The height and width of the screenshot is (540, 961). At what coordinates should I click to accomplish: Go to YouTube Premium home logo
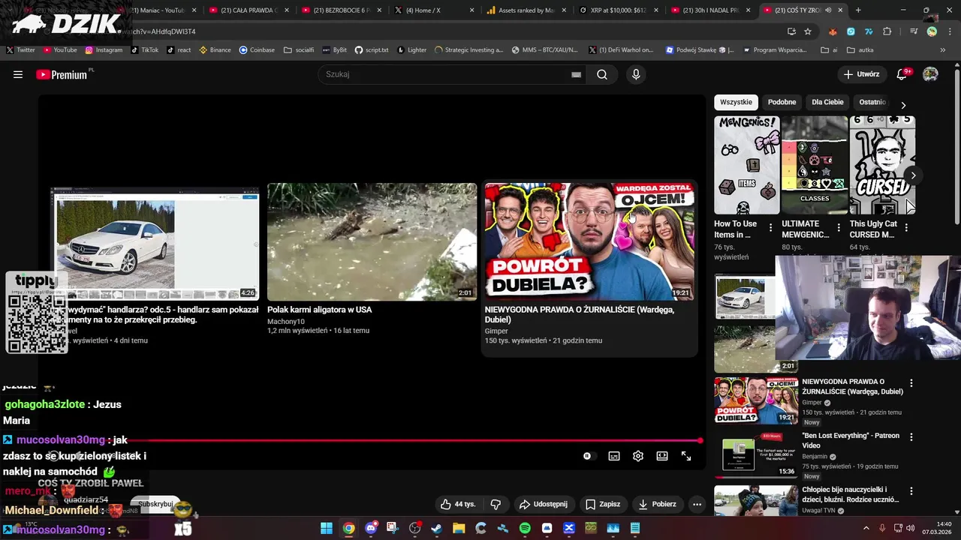coord(62,74)
